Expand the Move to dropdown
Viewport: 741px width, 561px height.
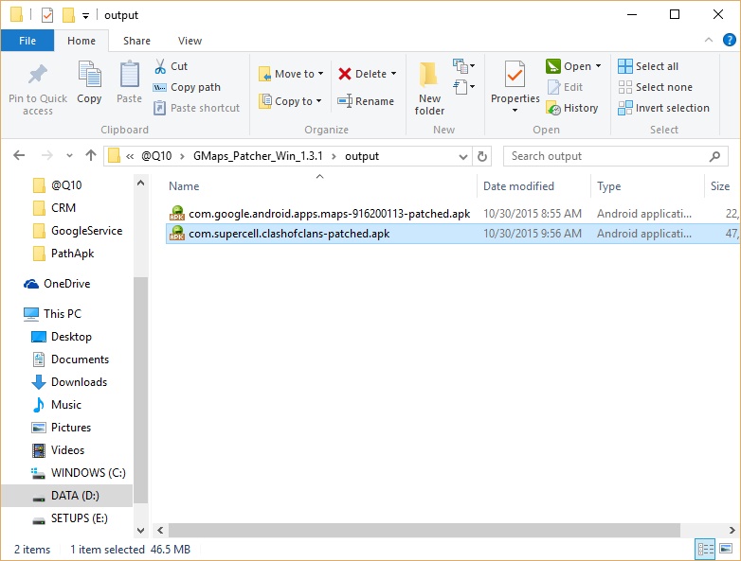(x=320, y=74)
